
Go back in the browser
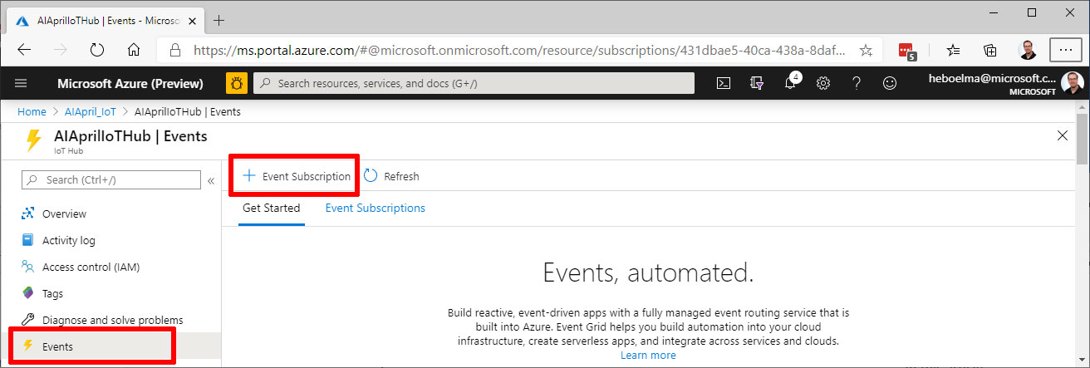pyautogui.click(x=24, y=50)
